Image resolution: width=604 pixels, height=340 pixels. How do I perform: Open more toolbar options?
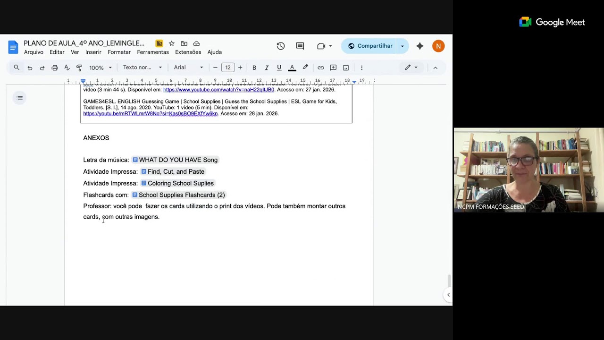point(362,68)
